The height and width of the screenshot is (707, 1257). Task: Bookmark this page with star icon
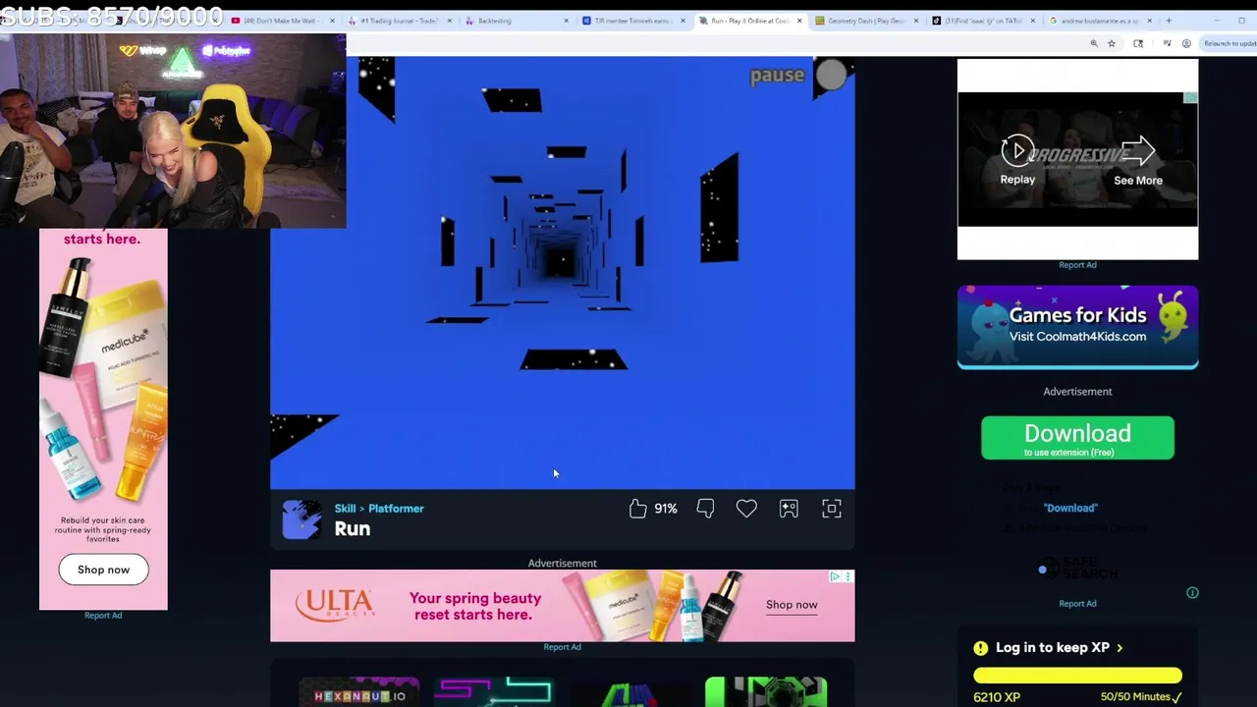1112,43
